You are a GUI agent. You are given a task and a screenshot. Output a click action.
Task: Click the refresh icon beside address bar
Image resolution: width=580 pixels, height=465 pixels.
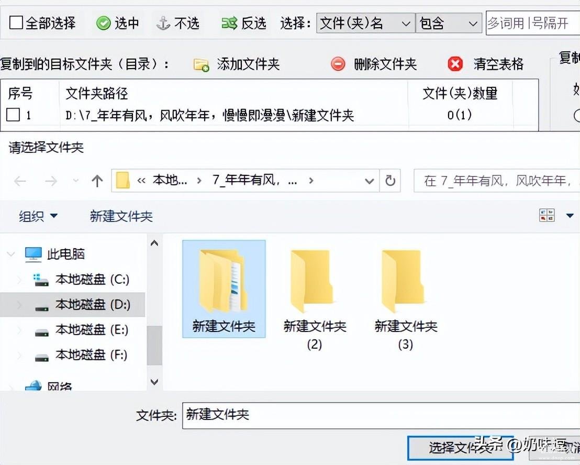pyautogui.click(x=390, y=181)
